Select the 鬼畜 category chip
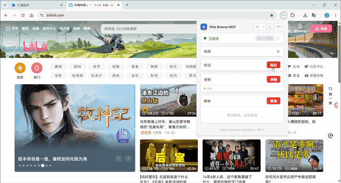The height and width of the screenshot is (183, 341). point(135,66)
